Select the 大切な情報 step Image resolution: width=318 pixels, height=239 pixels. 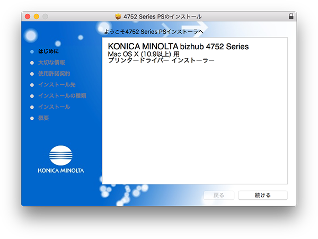(51, 63)
